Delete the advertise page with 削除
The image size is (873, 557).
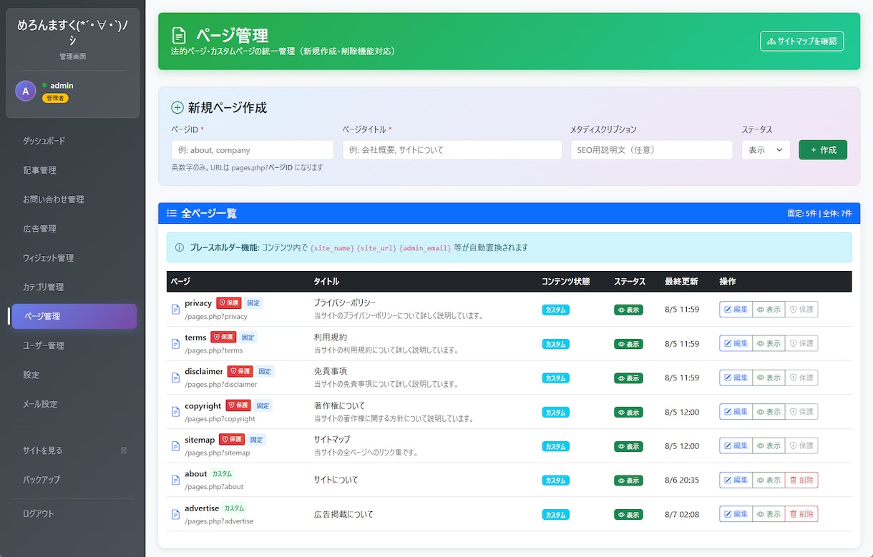click(801, 514)
